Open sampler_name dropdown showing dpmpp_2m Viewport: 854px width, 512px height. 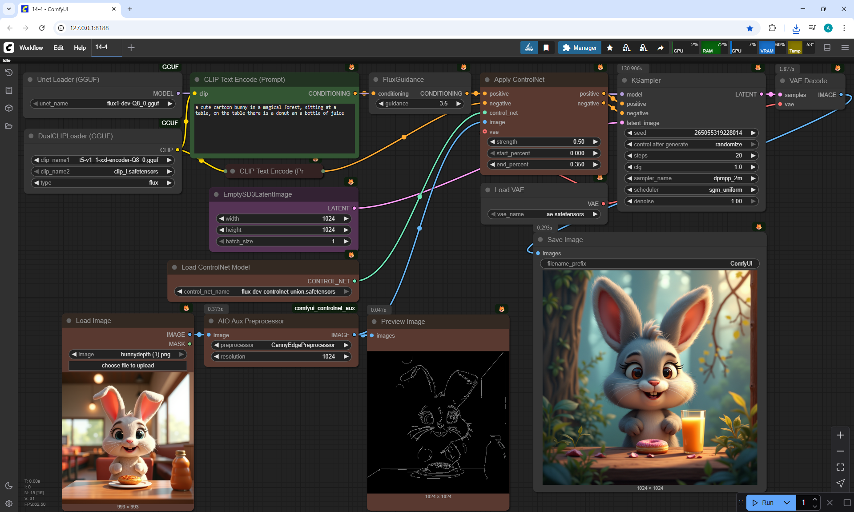coord(691,178)
